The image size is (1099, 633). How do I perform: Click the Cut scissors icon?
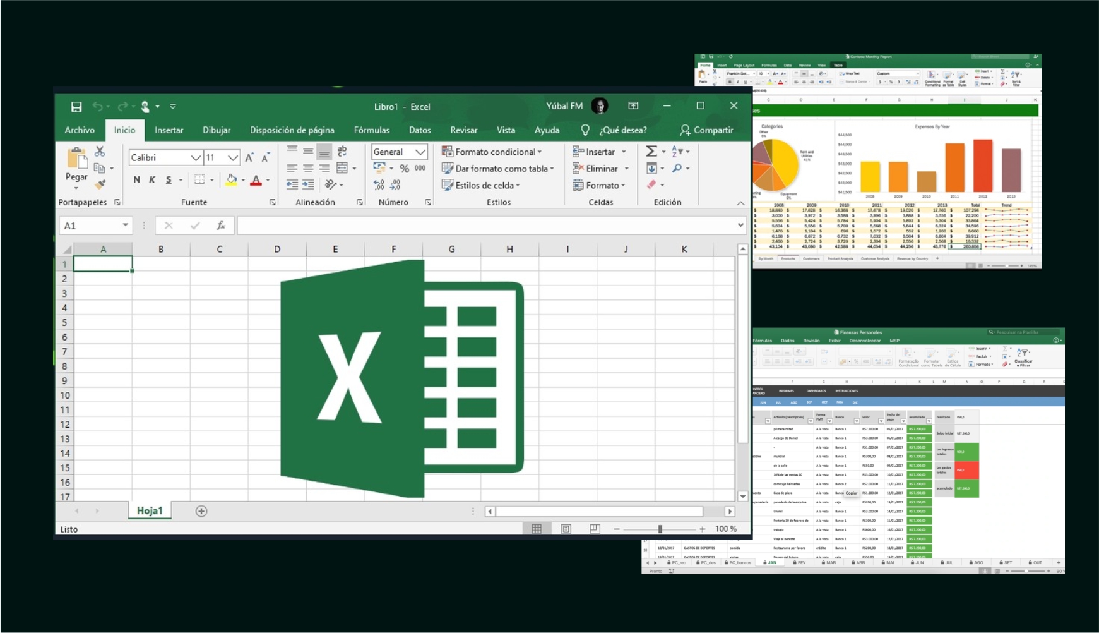click(100, 152)
